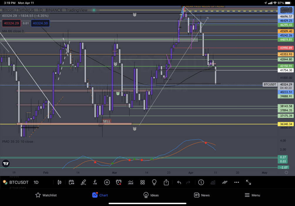Open the Ideas tab
The height and width of the screenshot is (206, 295).
click(x=151, y=195)
